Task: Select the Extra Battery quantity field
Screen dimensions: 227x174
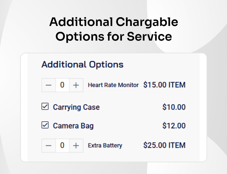Action: (62, 145)
